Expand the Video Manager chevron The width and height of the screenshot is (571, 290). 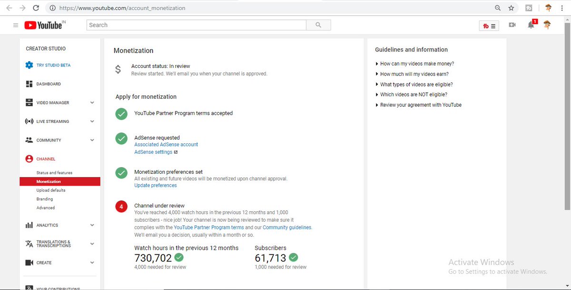pos(92,103)
